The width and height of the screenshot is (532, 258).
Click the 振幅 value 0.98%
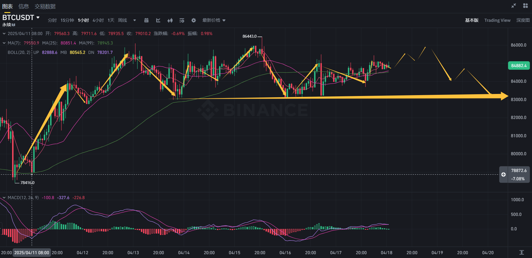point(207,34)
